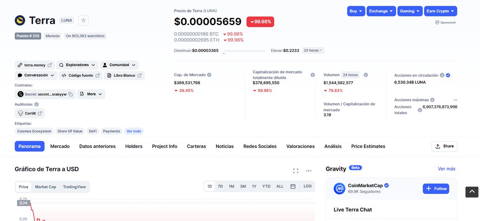Switch chart to Market Cap view
The image size is (480, 221).
click(x=46, y=187)
